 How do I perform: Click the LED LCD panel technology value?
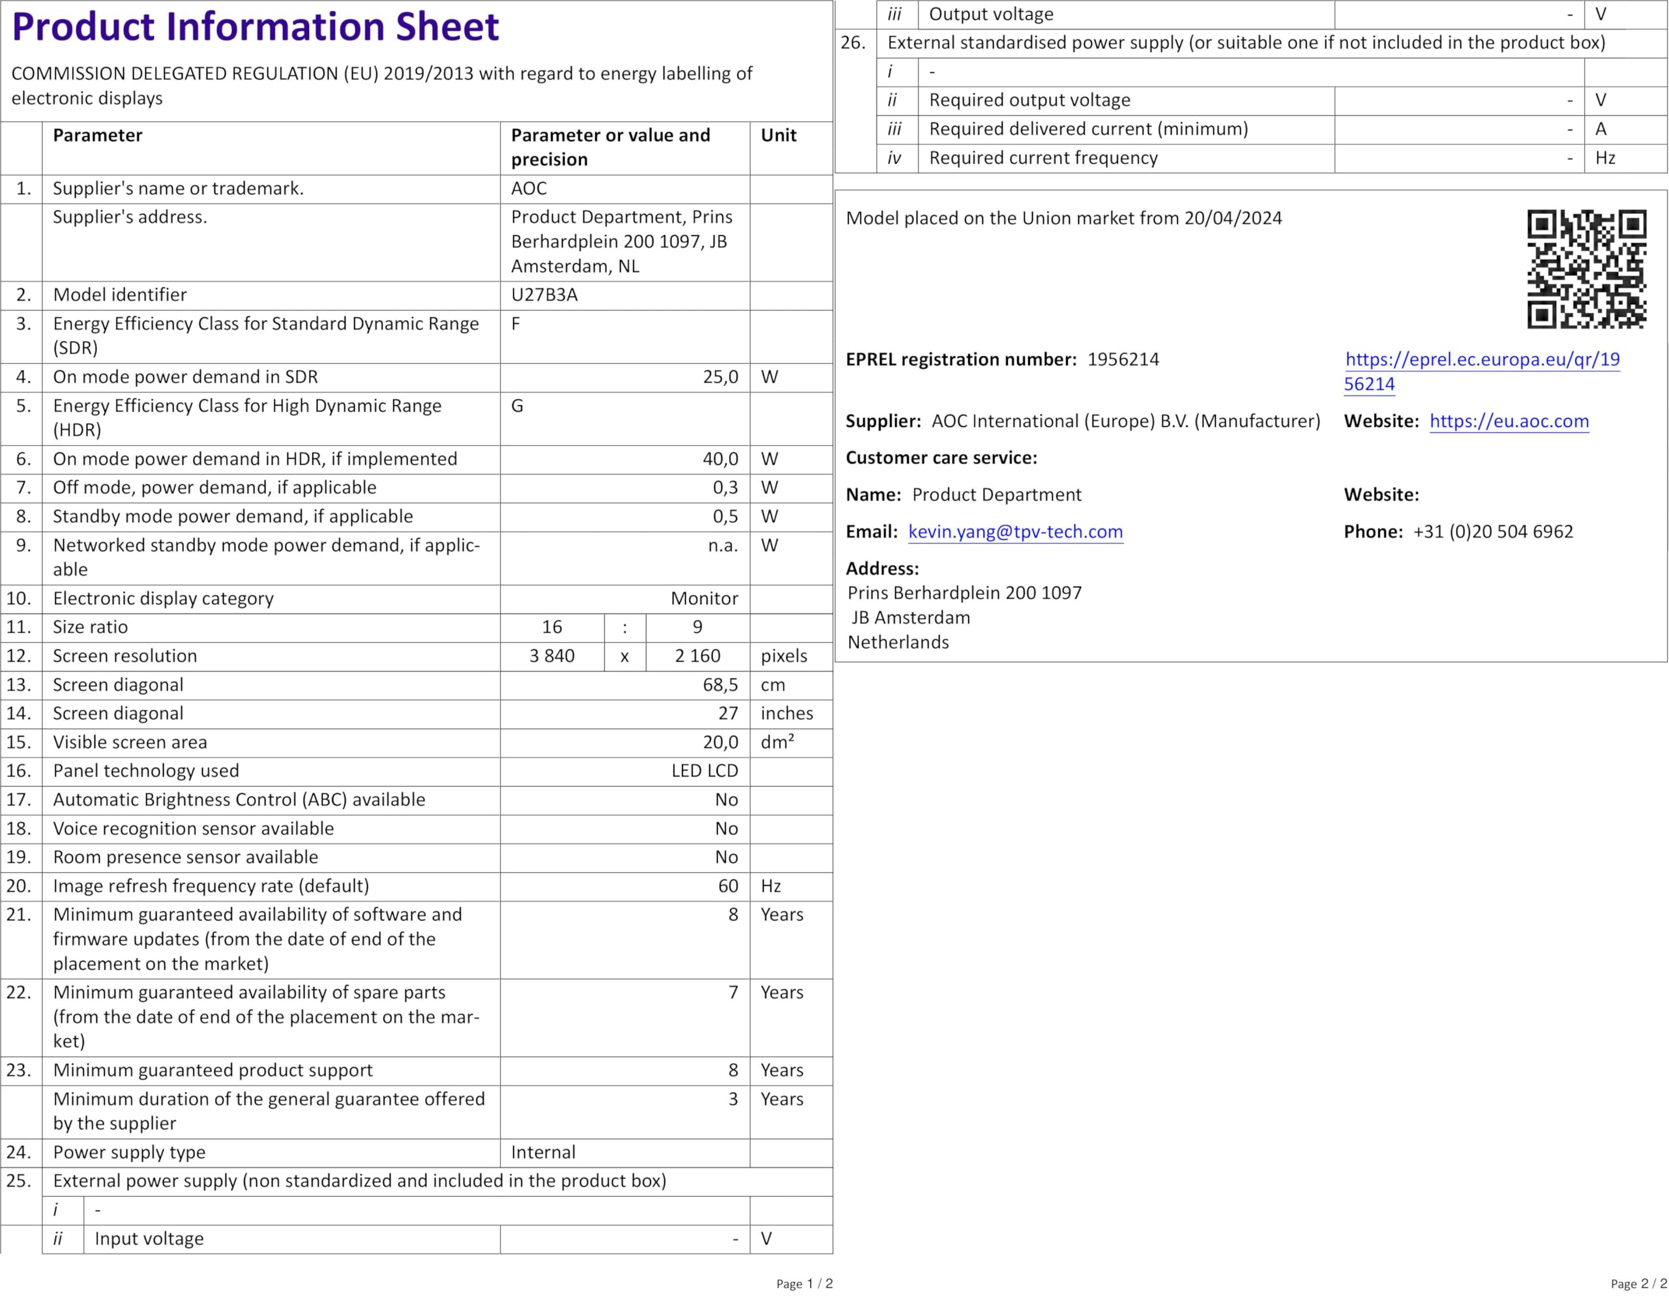704,771
